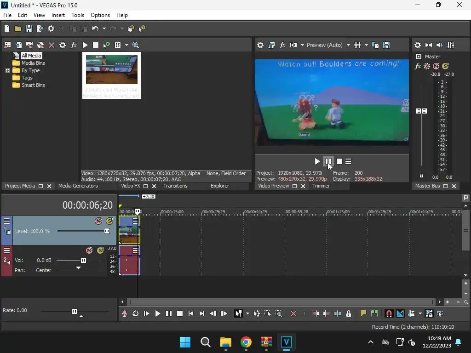The width and height of the screenshot is (471, 353).
Task: Open project Properties gear in main toolbar
Action: pos(51,28)
